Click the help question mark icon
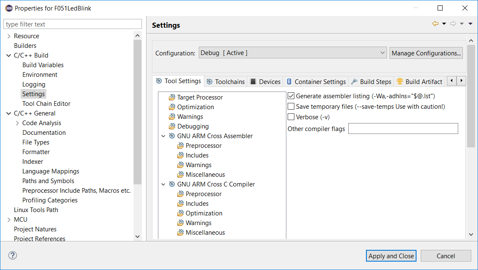The height and width of the screenshot is (270, 478). [x=13, y=255]
